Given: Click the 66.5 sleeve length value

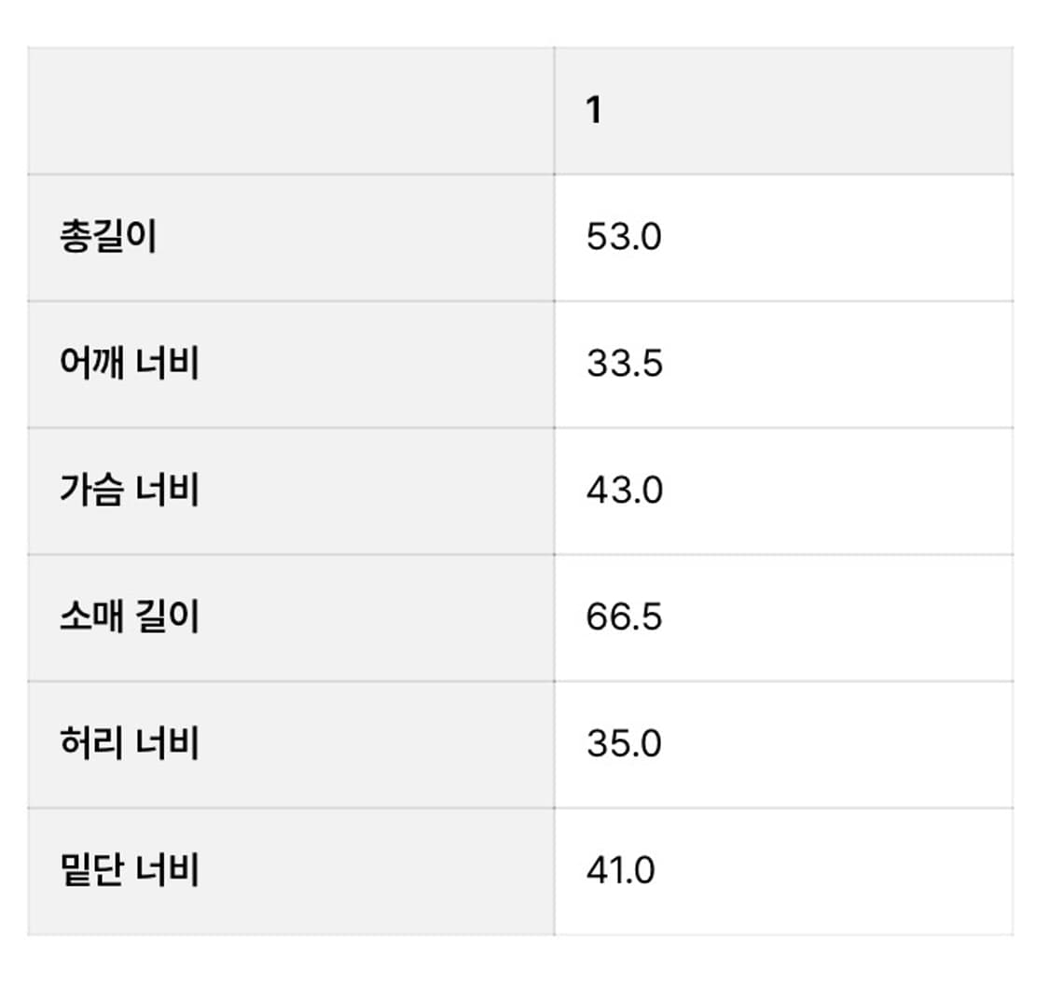Looking at the screenshot, I should (x=624, y=617).
